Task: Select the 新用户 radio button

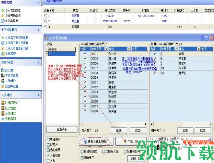Action: point(48,145)
